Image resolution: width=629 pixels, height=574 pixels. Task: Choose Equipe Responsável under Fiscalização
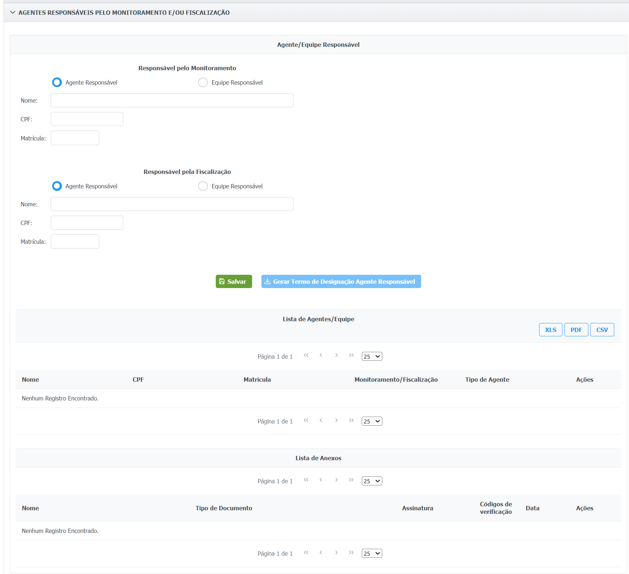click(203, 186)
